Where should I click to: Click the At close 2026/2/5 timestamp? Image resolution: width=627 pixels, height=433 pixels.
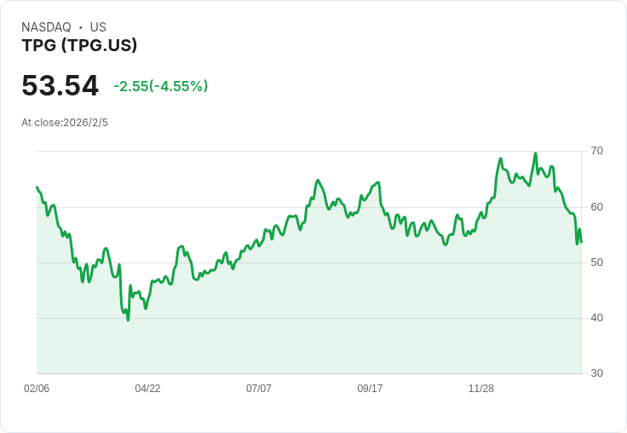click(x=65, y=123)
